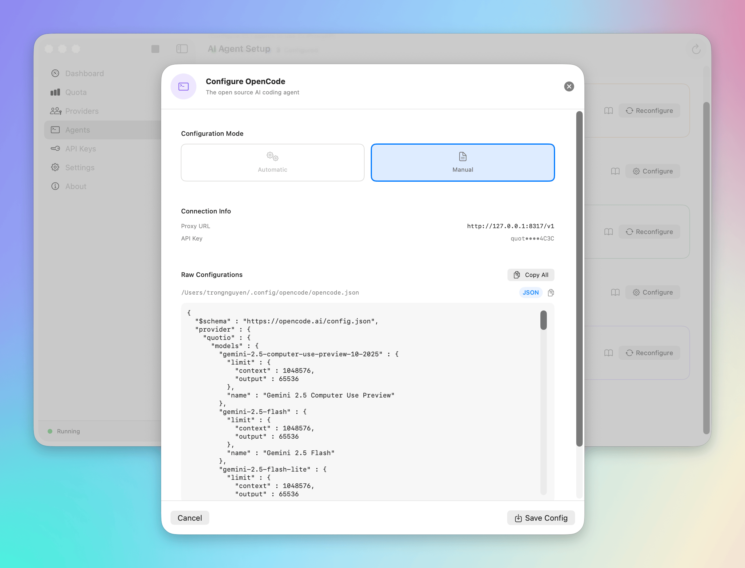Open the About page
Screen dimensions: 745x568
point(76,186)
